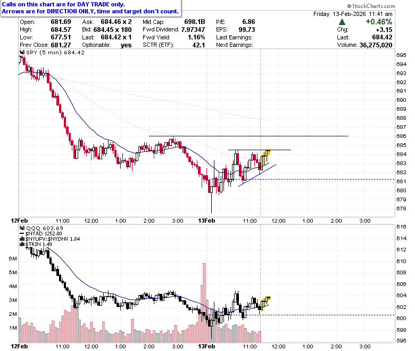The image size is (415, 351).
Task: Click the dashed blue 681 level line
Action: [x=302, y=179]
